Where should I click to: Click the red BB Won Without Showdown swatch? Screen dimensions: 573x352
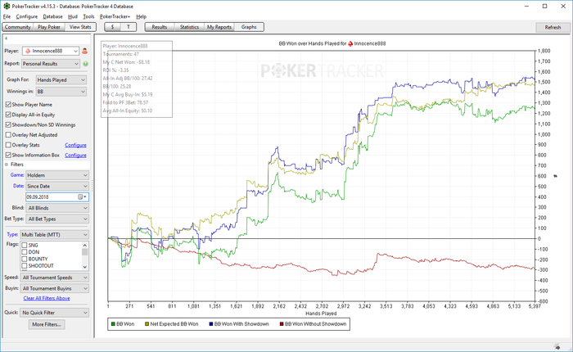pos(282,324)
